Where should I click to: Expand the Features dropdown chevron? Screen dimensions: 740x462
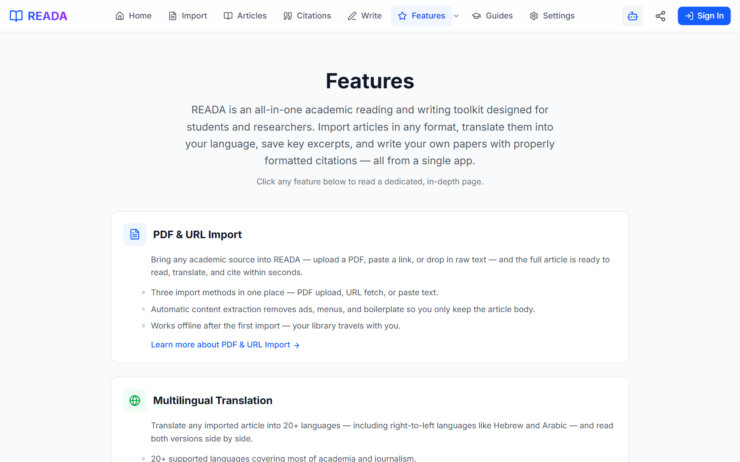[456, 16]
